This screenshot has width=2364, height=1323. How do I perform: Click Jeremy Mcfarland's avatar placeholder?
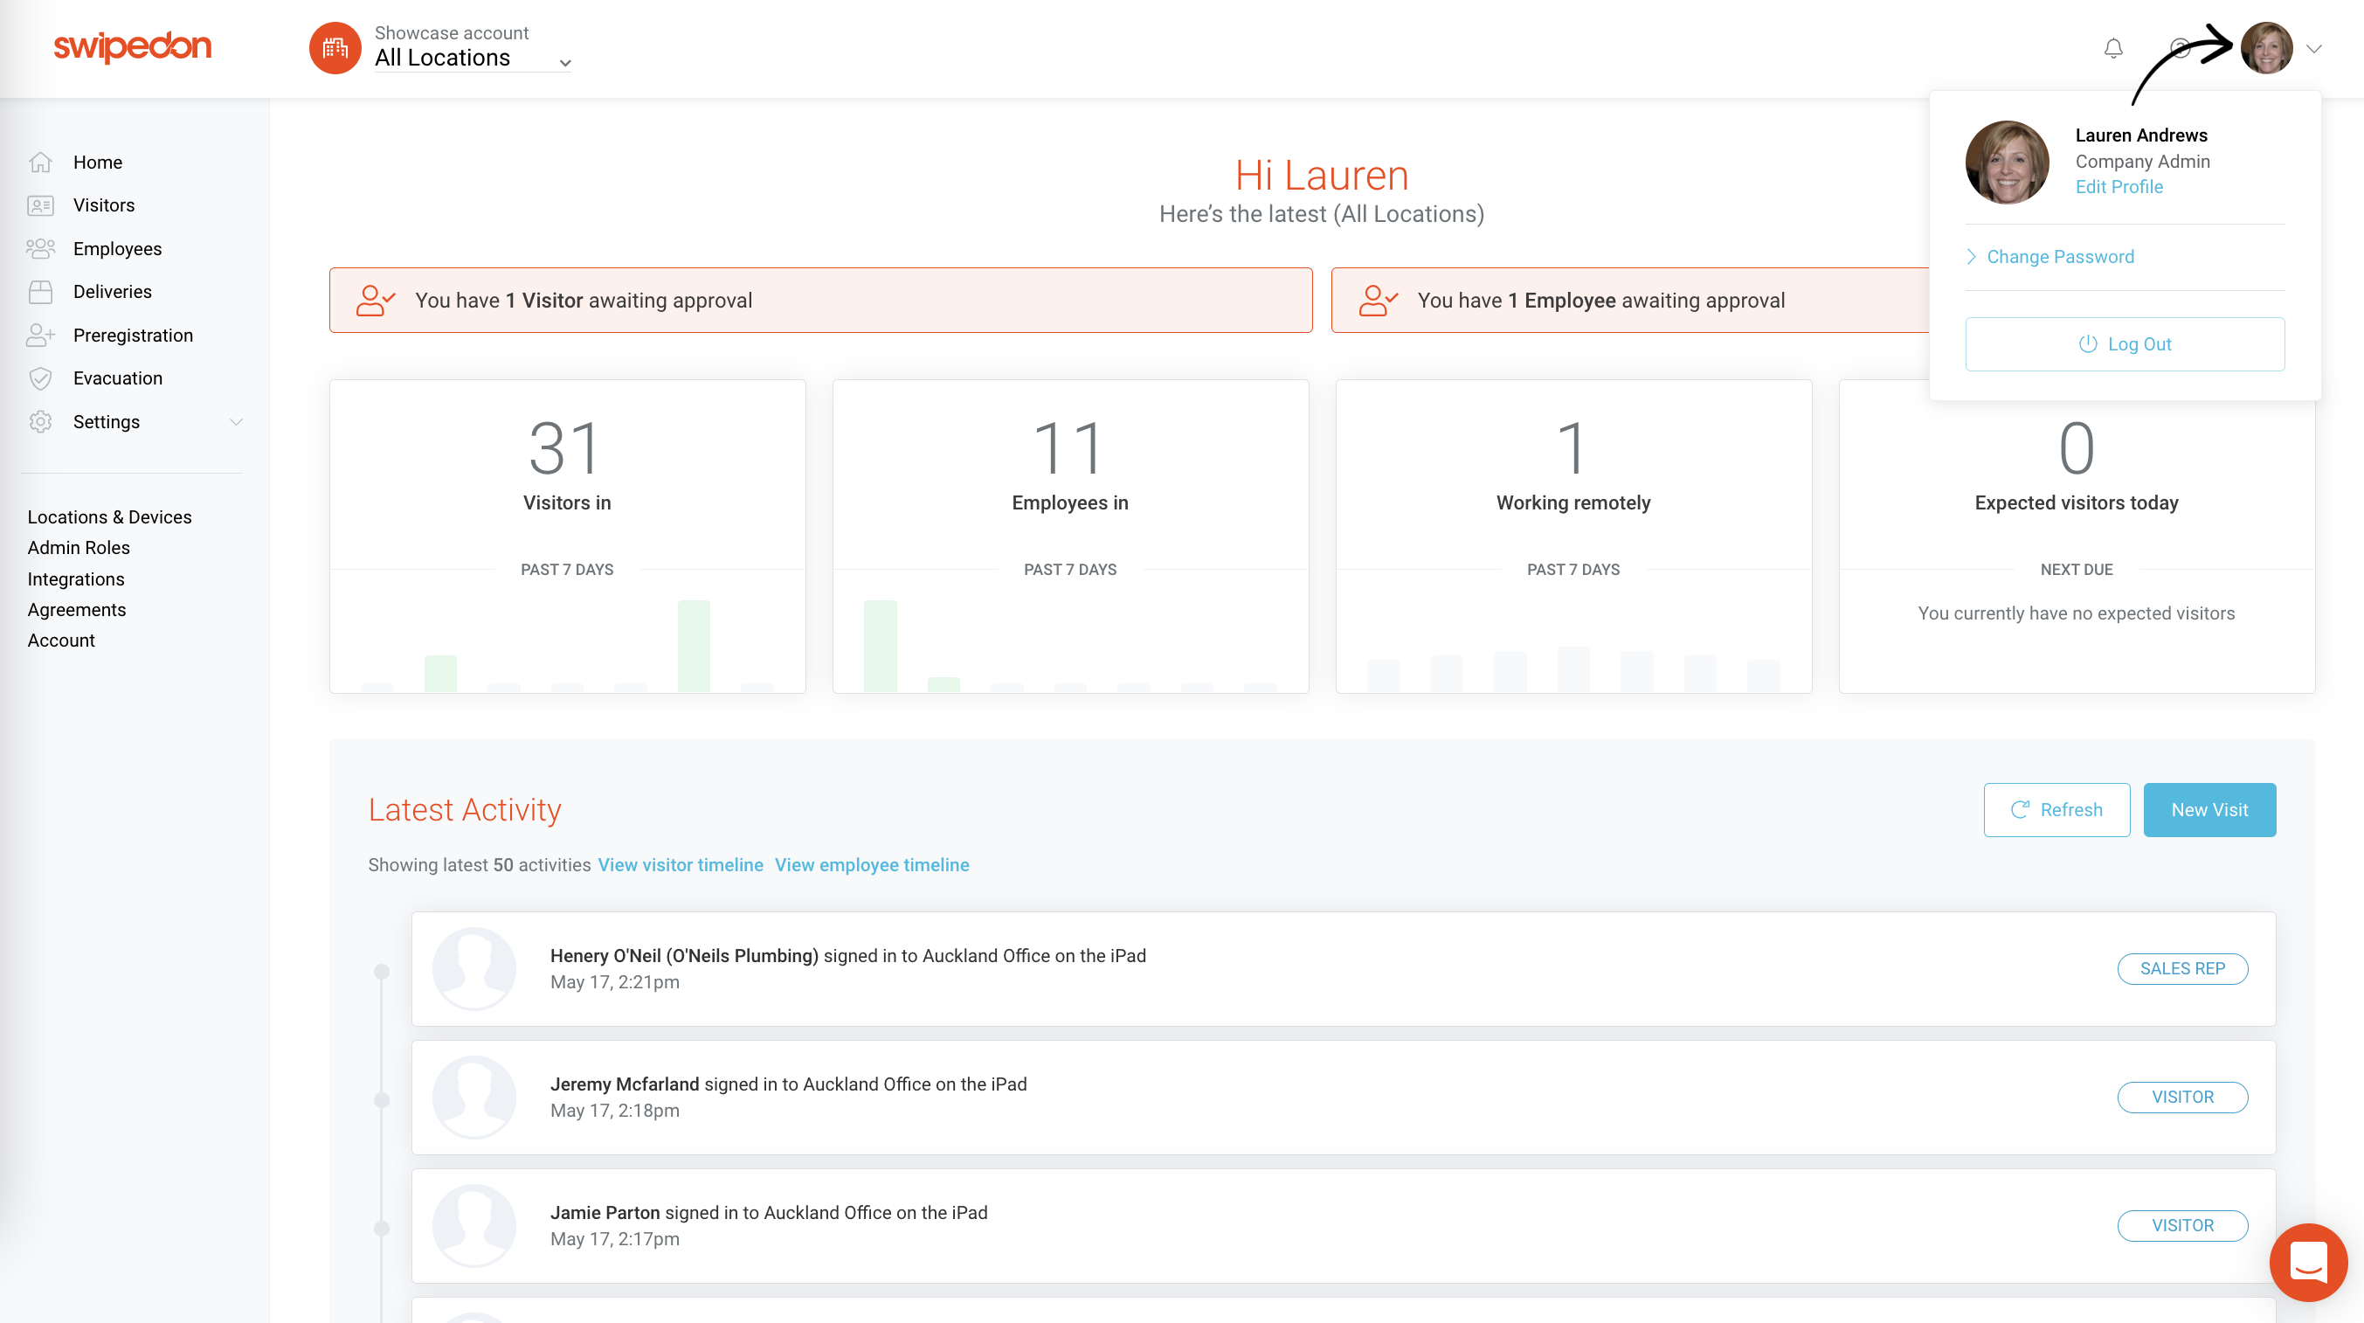point(474,1098)
